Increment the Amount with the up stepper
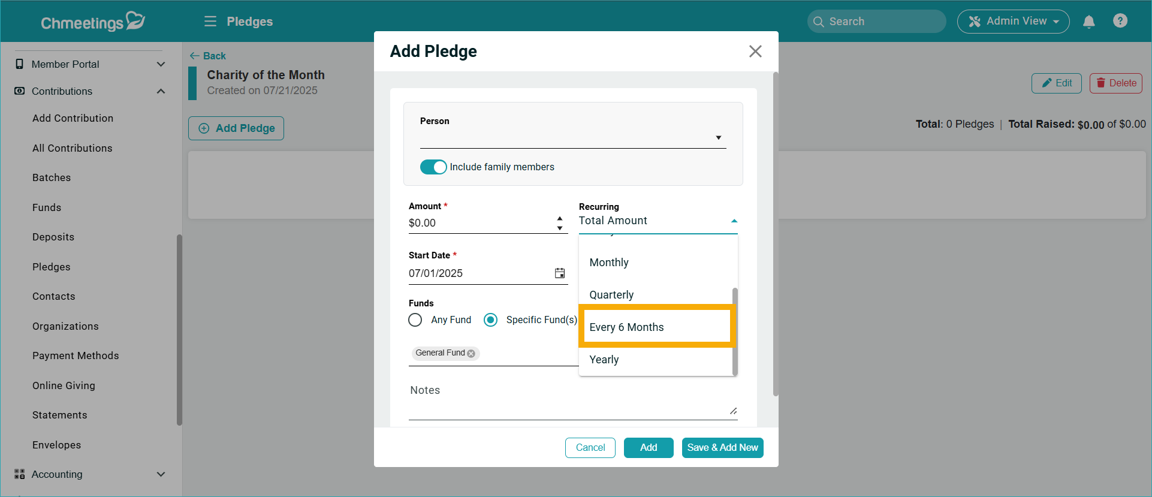 559,218
